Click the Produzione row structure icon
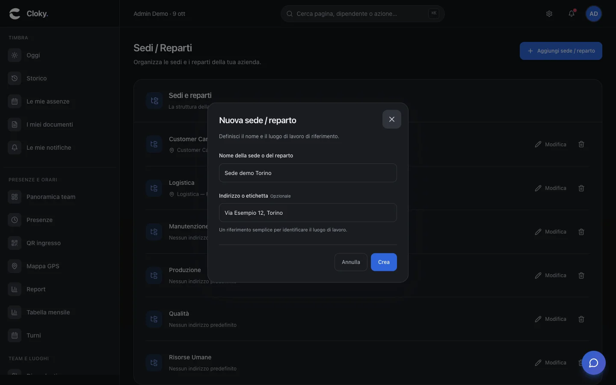616x385 pixels. (154, 275)
